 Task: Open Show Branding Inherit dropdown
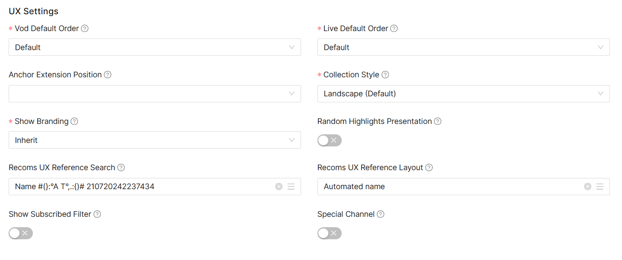click(154, 140)
